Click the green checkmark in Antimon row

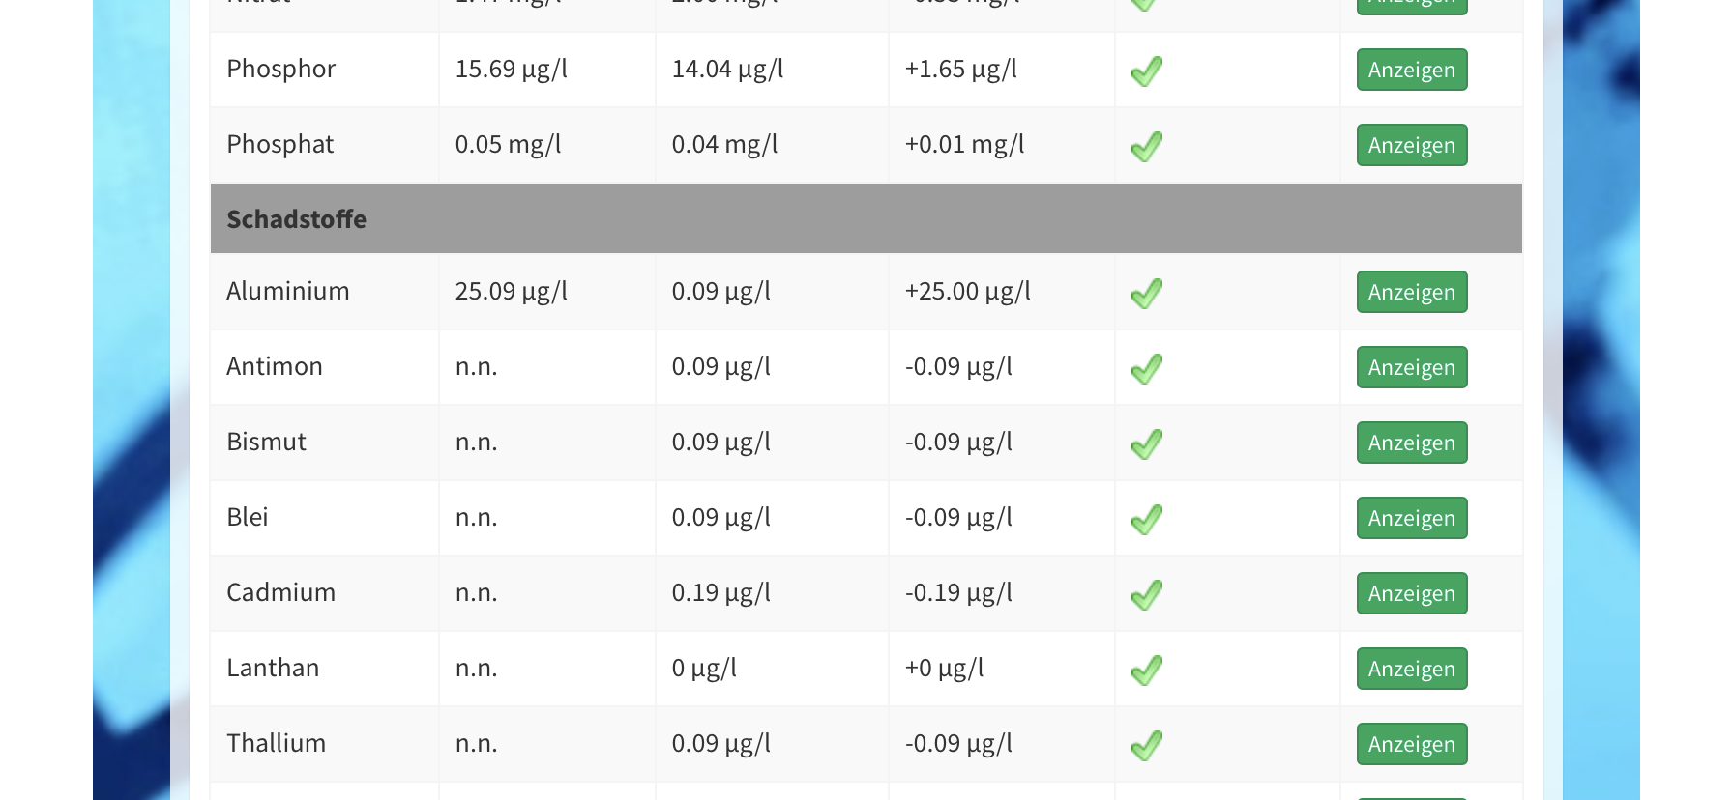(x=1147, y=368)
